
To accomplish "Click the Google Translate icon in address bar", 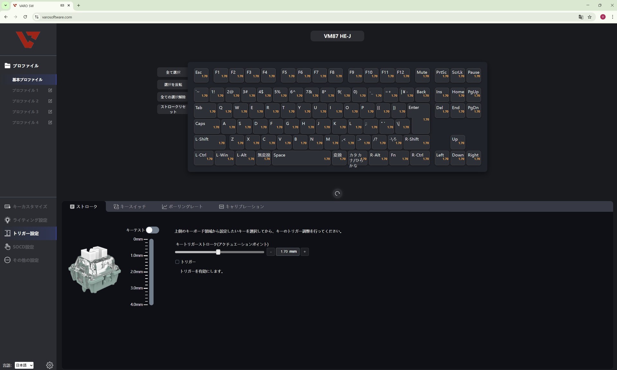I will click(x=581, y=17).
